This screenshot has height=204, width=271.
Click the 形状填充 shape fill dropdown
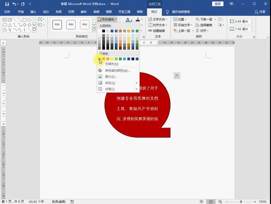click(x=107, y=19)
